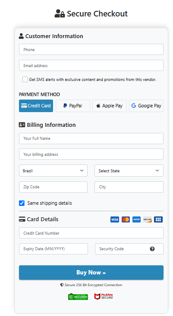Switch to Google Pay payment method
This screenshot has height=316, width=173.
146,106
